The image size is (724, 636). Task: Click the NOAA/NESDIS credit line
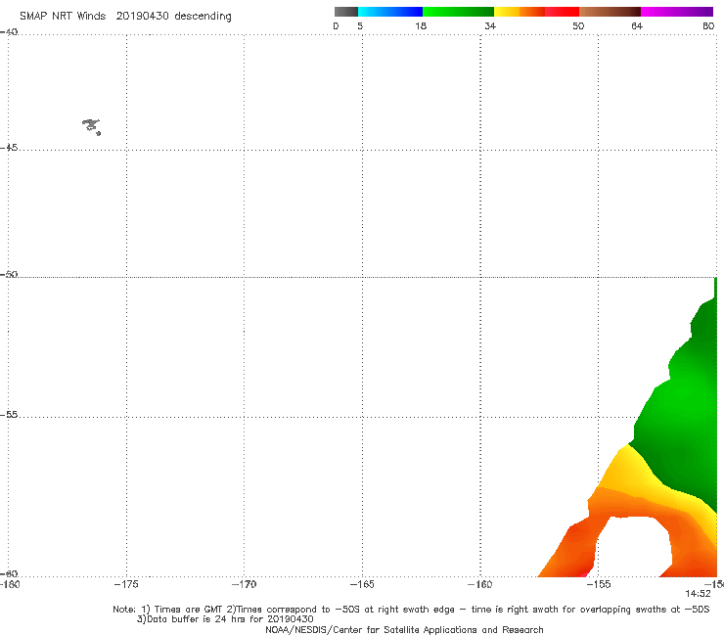(x=404, y=629)
